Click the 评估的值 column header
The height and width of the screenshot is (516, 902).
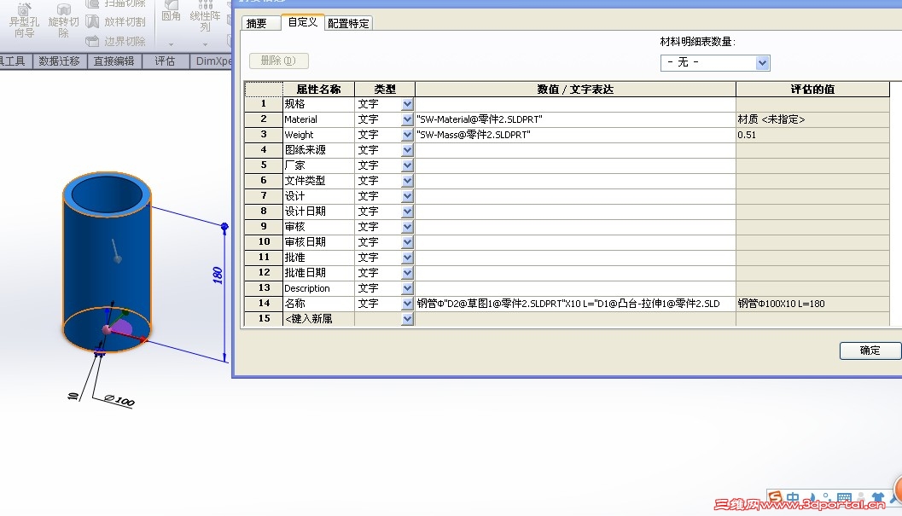pos(812,90)
